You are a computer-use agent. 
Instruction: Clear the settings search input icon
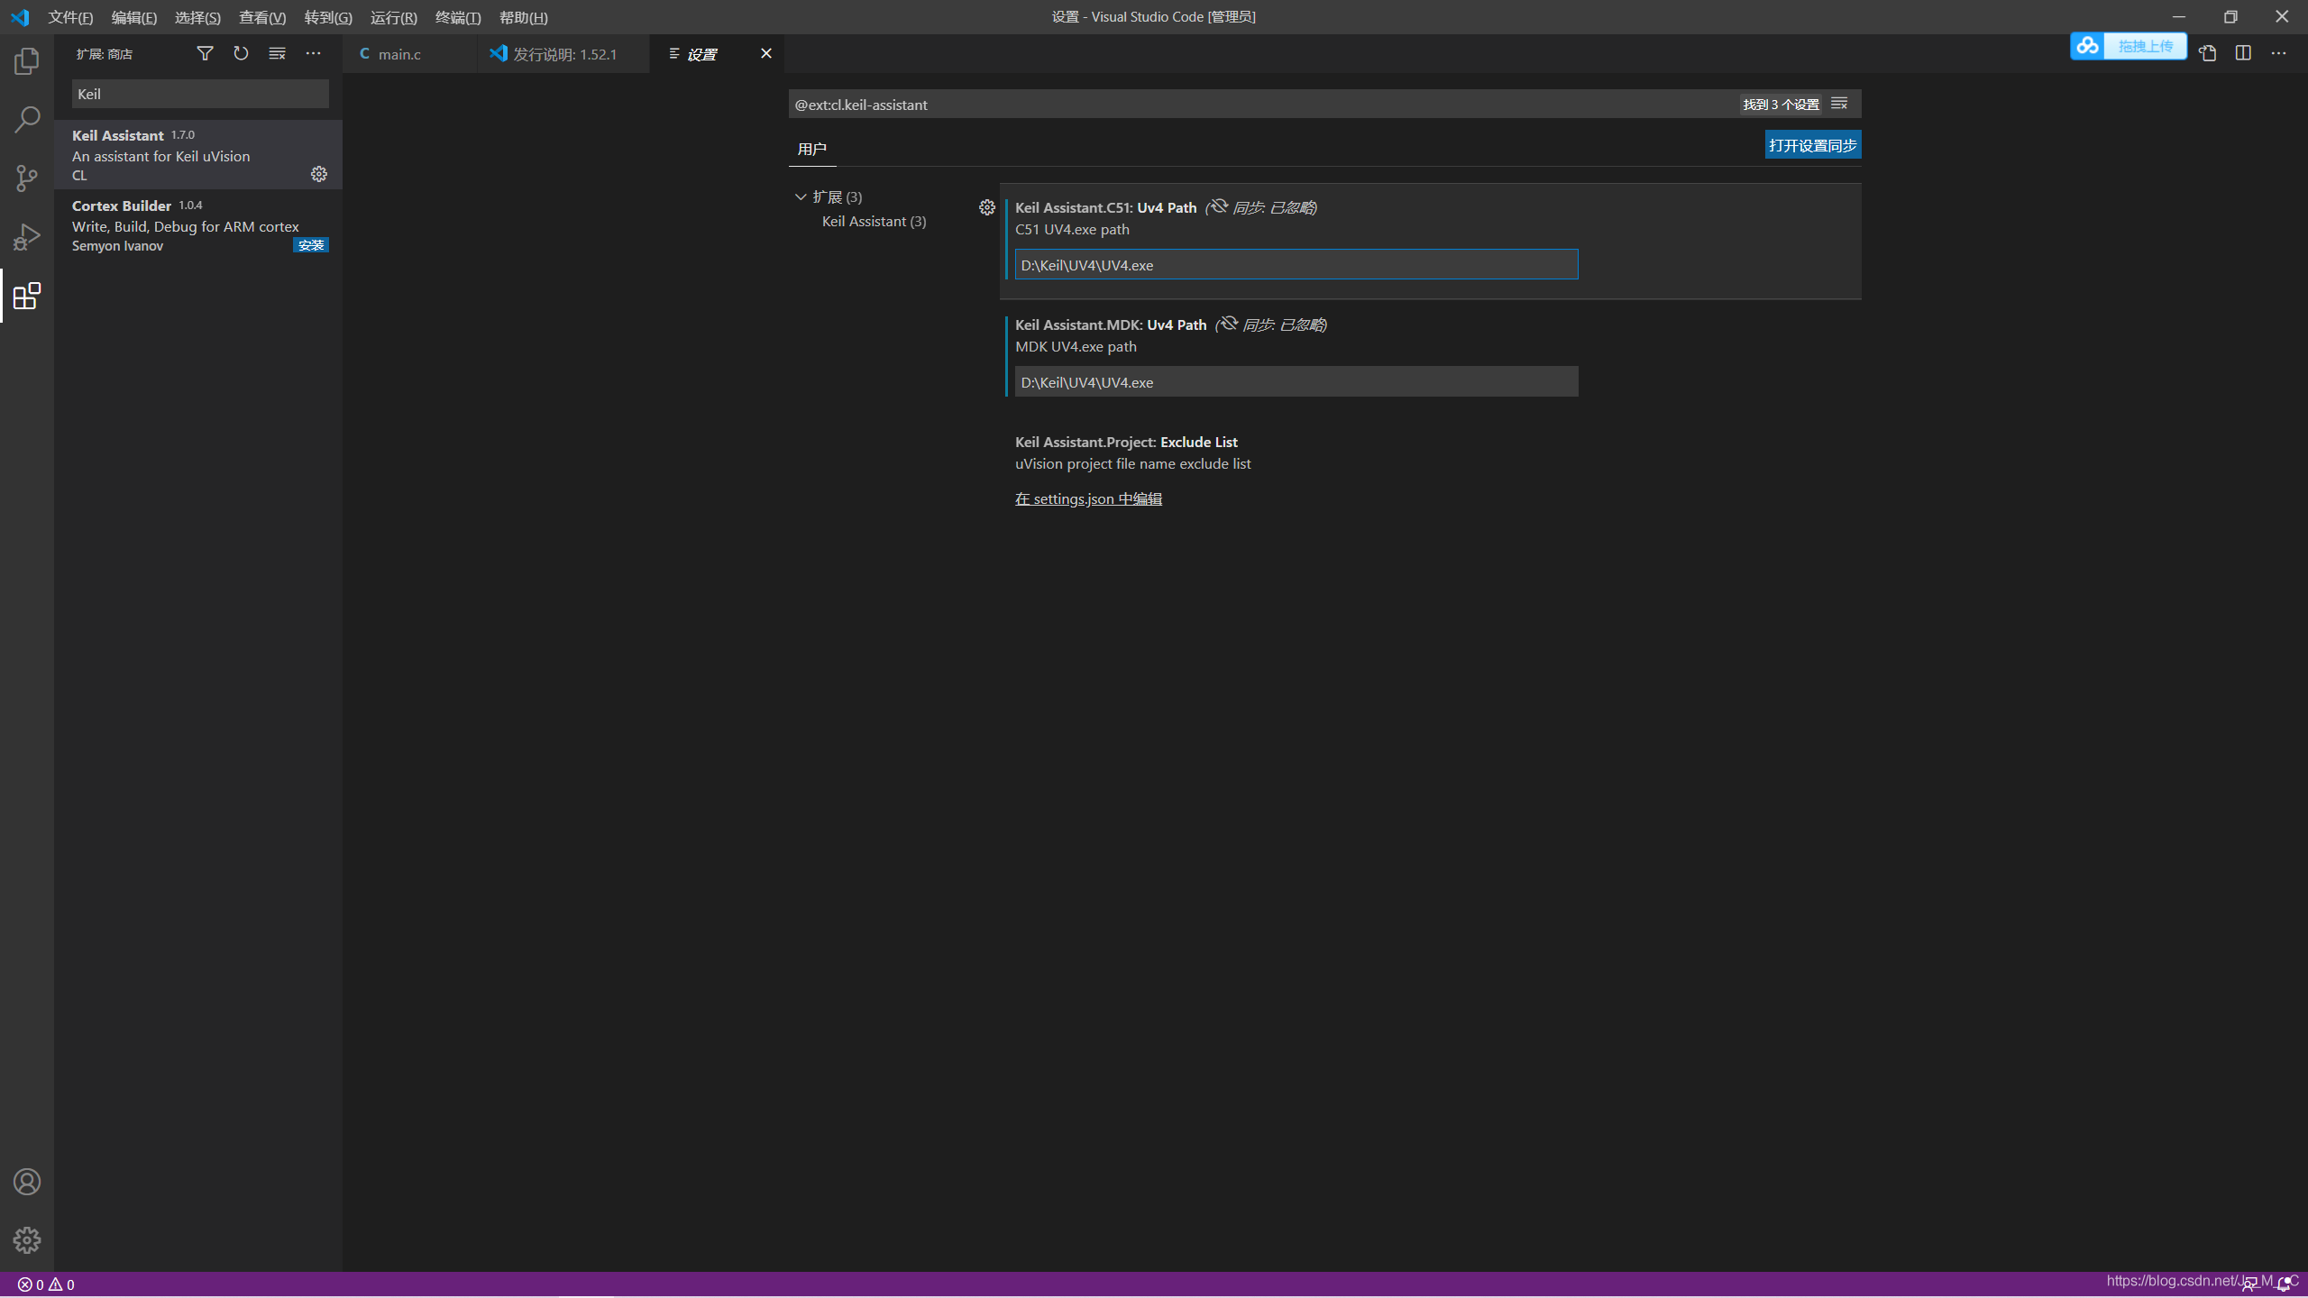[x=1839, y=104]
